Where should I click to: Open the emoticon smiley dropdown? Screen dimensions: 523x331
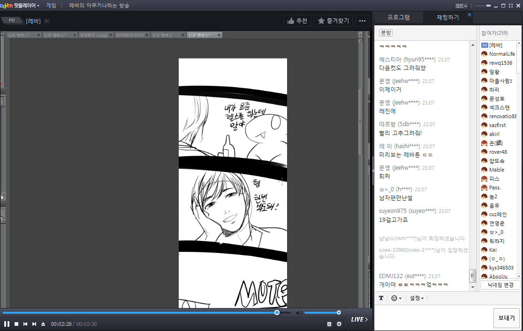point(396,298)
